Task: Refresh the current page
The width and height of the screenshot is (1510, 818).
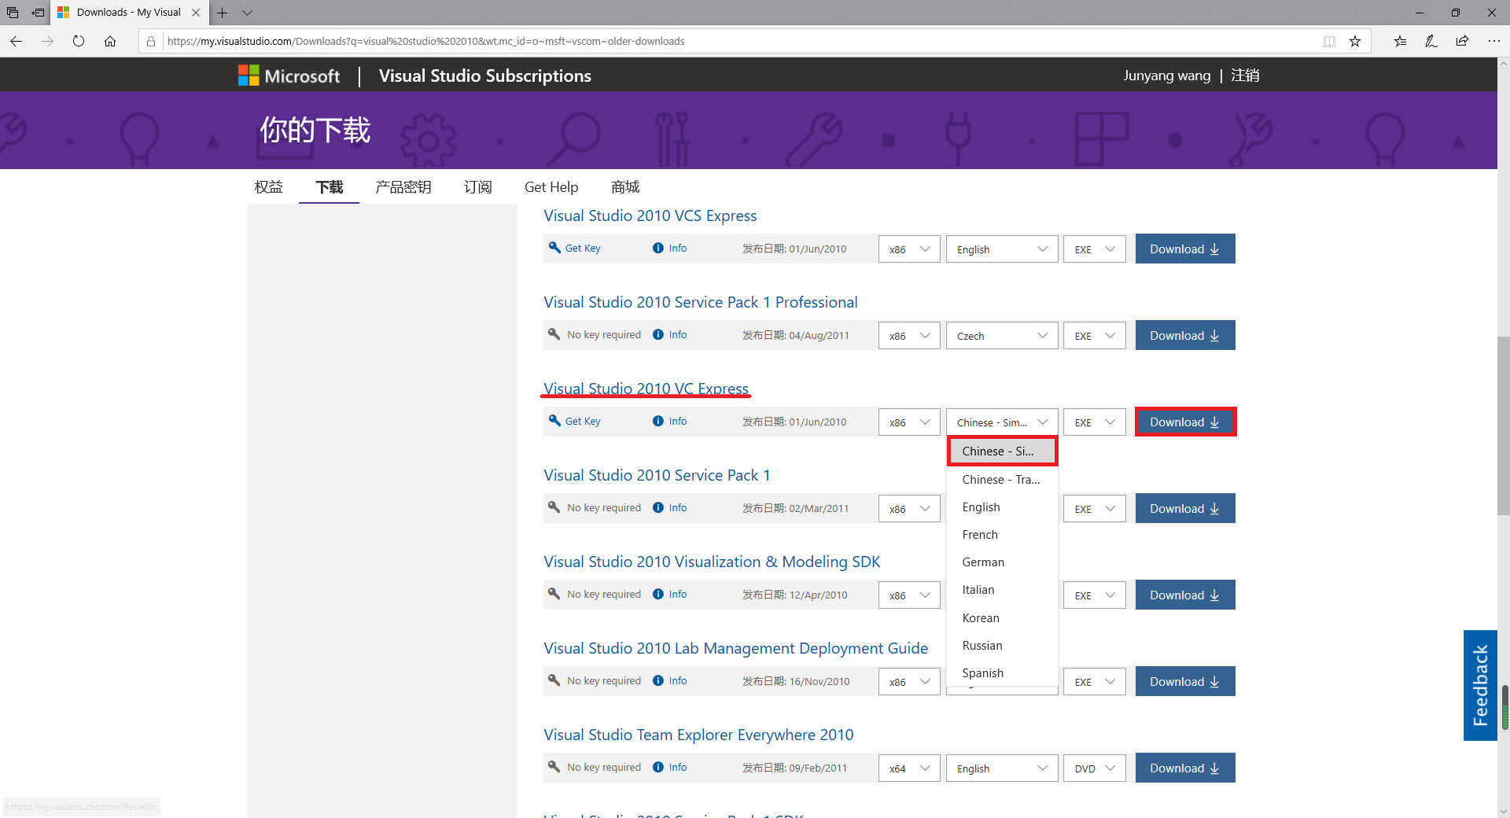Action: [x=79, y=41]
